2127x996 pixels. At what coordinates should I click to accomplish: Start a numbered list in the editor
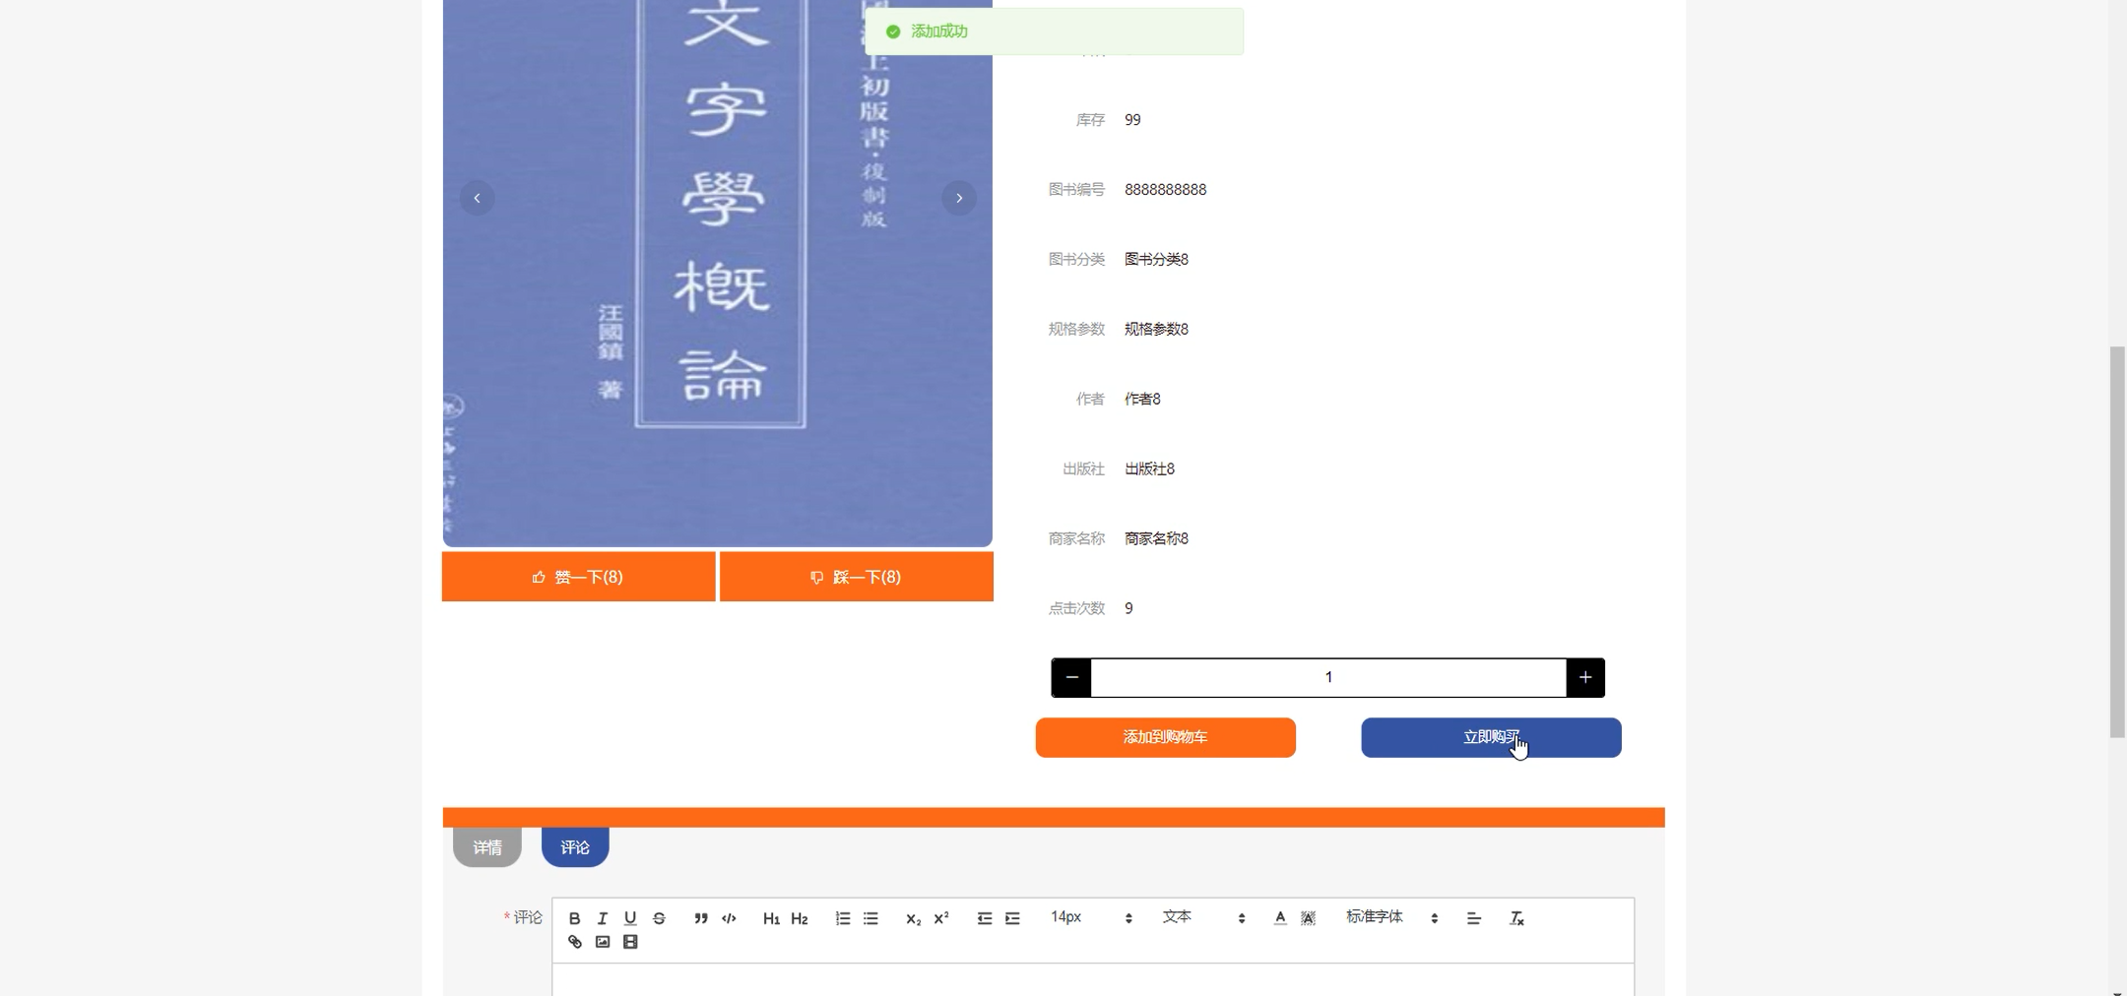(843, 917)
